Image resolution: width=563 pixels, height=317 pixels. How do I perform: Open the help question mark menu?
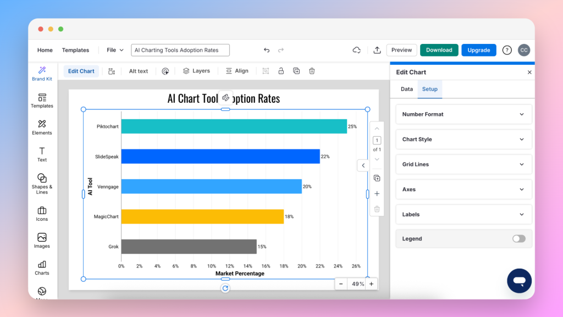tap(507, 50)
